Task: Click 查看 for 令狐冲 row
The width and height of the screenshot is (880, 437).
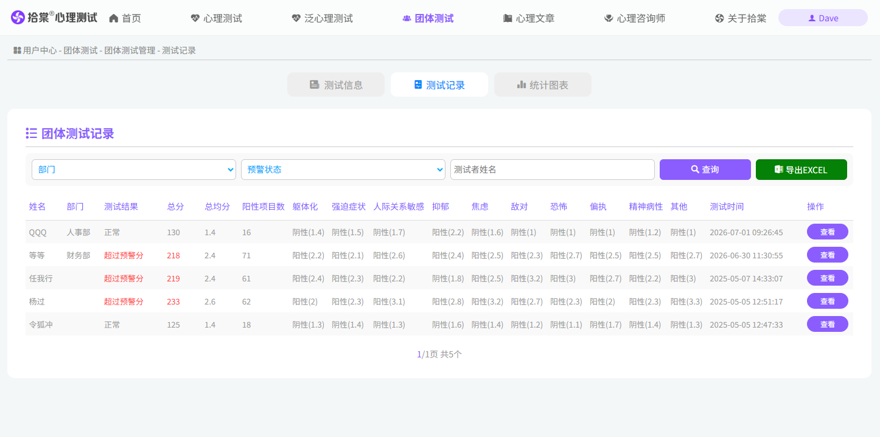Action: pyautogui.click(x=828, y=324)
